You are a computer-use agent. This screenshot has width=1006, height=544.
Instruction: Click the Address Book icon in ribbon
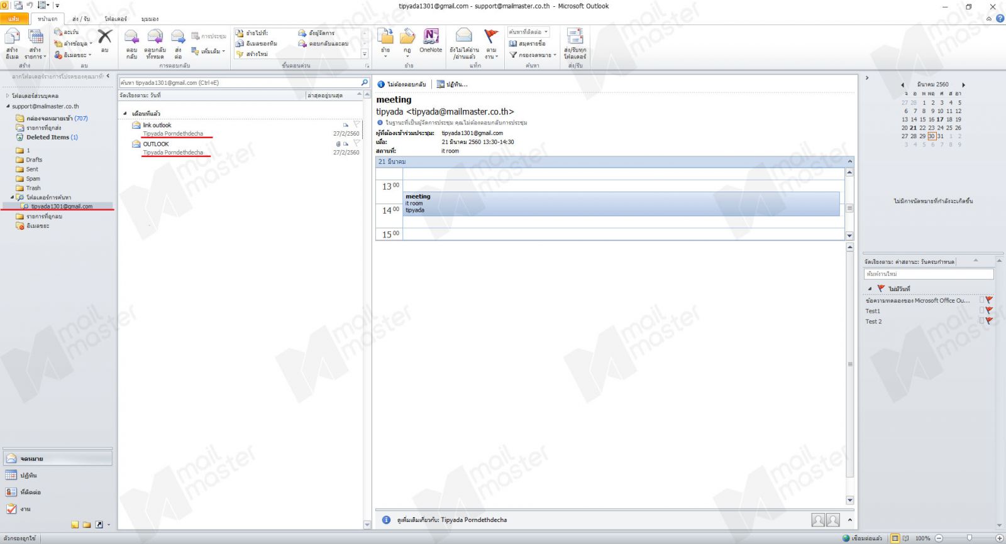coord(513,43)
